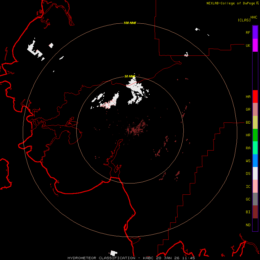Click the HHC product label
Image resolution: width=260 pixels, height=260 pixels.
(254, 17)
